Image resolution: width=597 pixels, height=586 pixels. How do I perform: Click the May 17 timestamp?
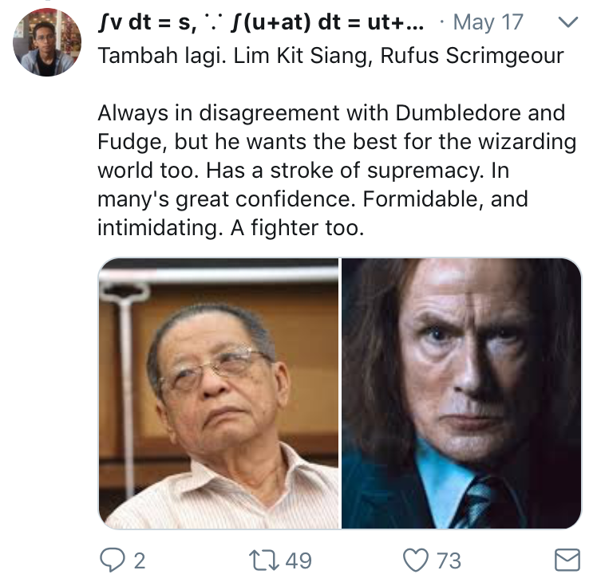pos(488,23)
